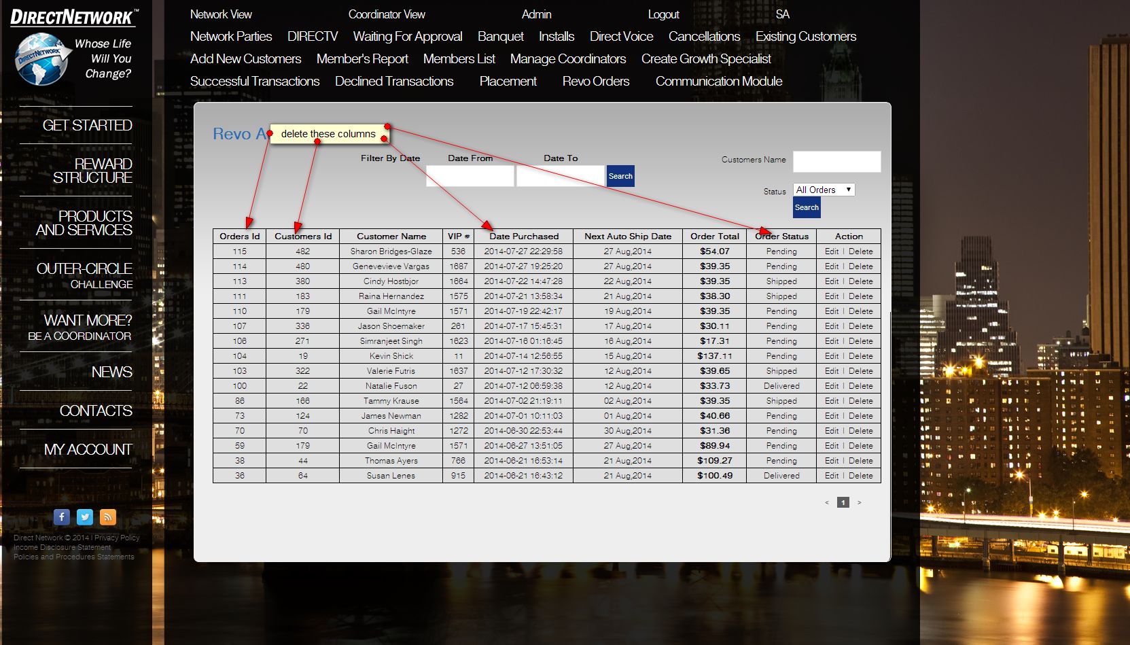Open the Network View menu item

tap(221, 14)
